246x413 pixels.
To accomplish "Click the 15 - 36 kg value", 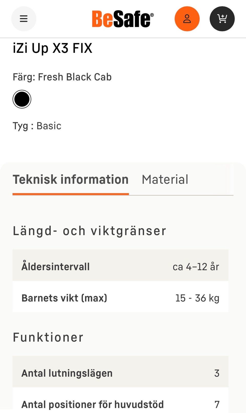I will [x=197, y=298].
